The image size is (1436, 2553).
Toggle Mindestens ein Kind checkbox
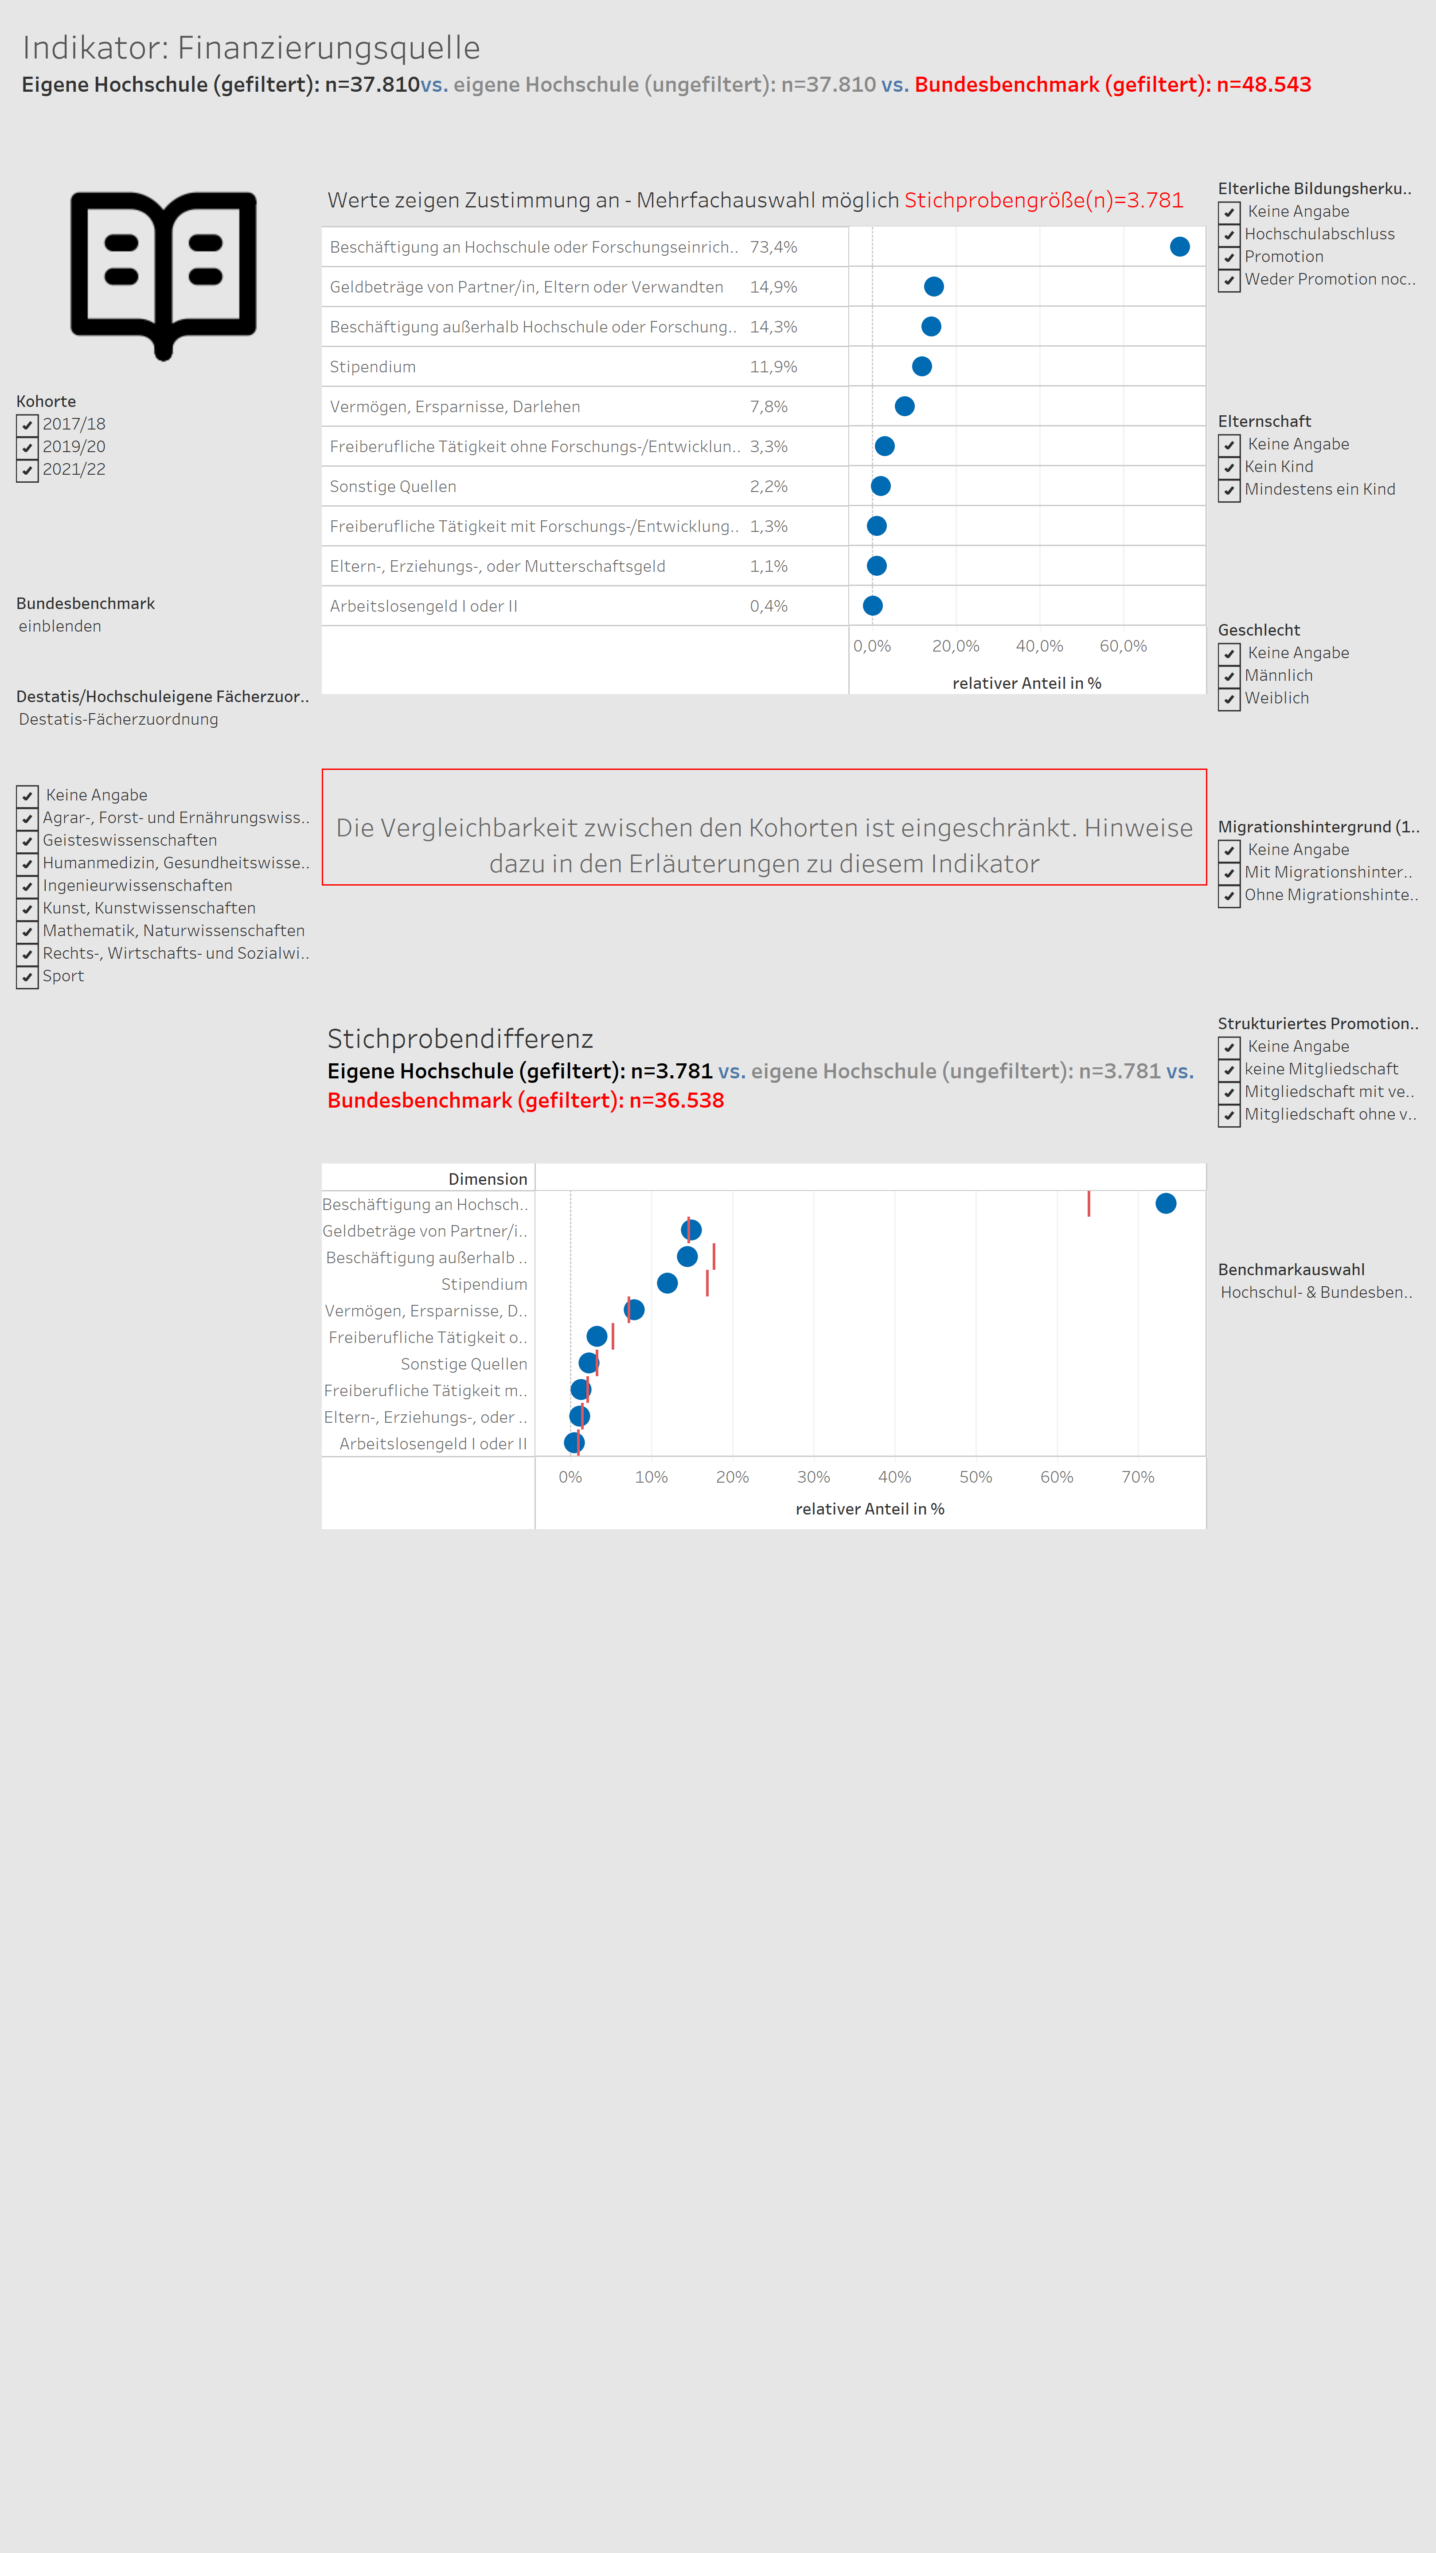pos(1230,491)
